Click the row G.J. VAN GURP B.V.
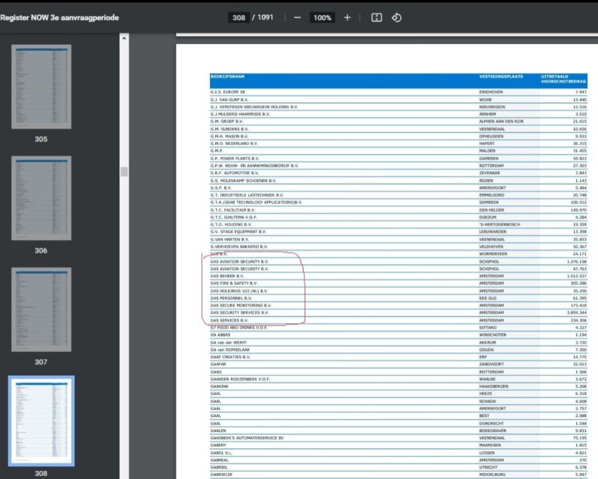This screenshot has width=598, height=479. (398, 99)
